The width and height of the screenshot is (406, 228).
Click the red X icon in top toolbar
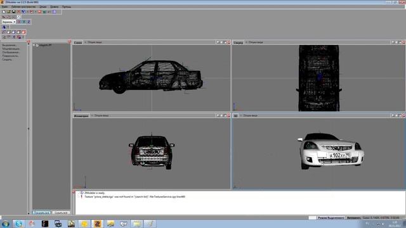[18, 11]
